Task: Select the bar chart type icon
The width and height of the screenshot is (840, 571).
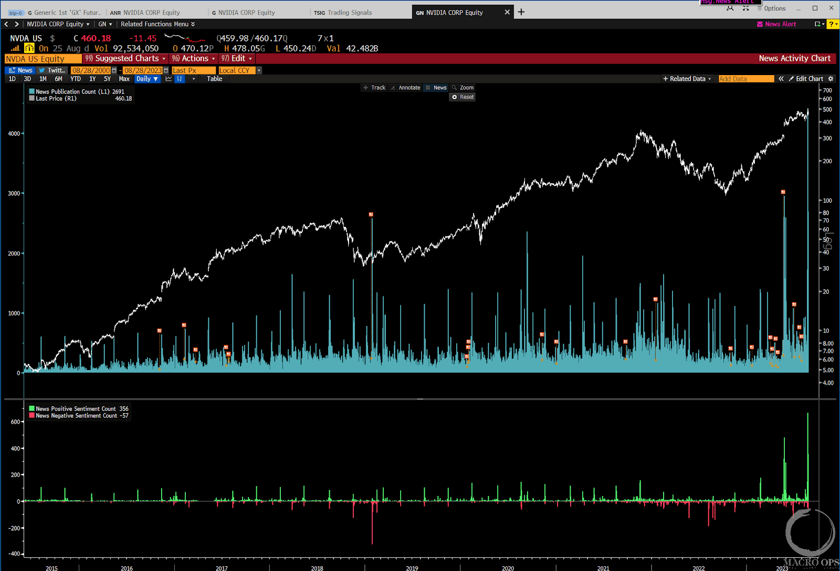Action: point(180,79)
